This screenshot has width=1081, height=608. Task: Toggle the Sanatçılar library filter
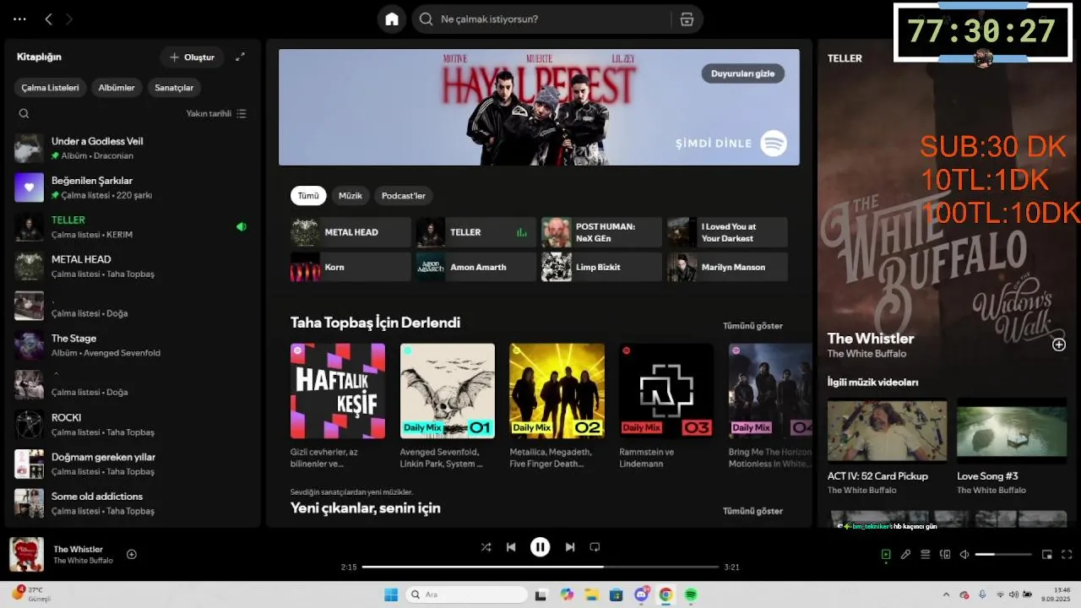coord(174,88)
